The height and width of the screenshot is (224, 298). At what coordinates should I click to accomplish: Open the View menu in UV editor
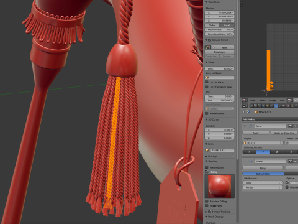pos(253,100)
